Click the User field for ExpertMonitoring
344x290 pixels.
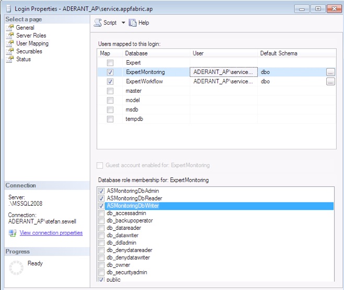[x=224, y=72]
